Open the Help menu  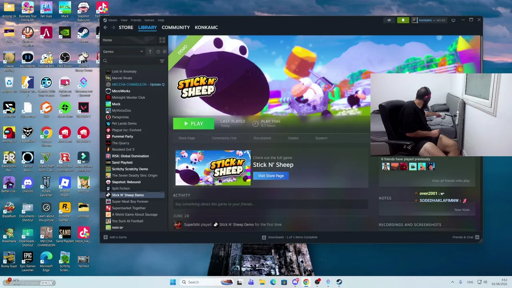pos(161,20)
